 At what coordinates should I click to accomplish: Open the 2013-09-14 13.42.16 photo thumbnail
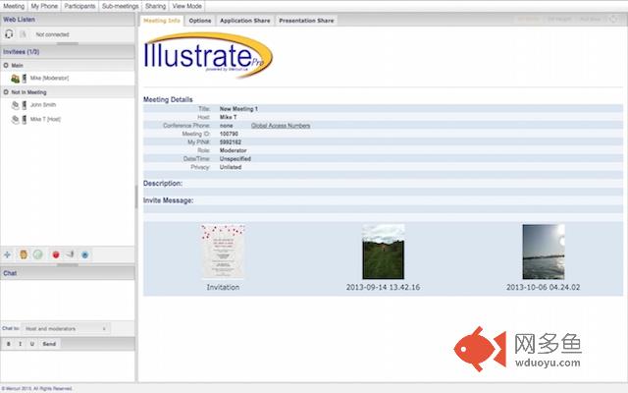pyautogui.click(x=384, y=252)
